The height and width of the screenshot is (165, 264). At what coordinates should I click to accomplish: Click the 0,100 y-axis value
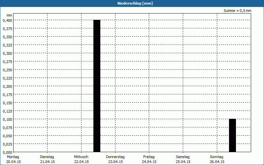click(7, 119)
